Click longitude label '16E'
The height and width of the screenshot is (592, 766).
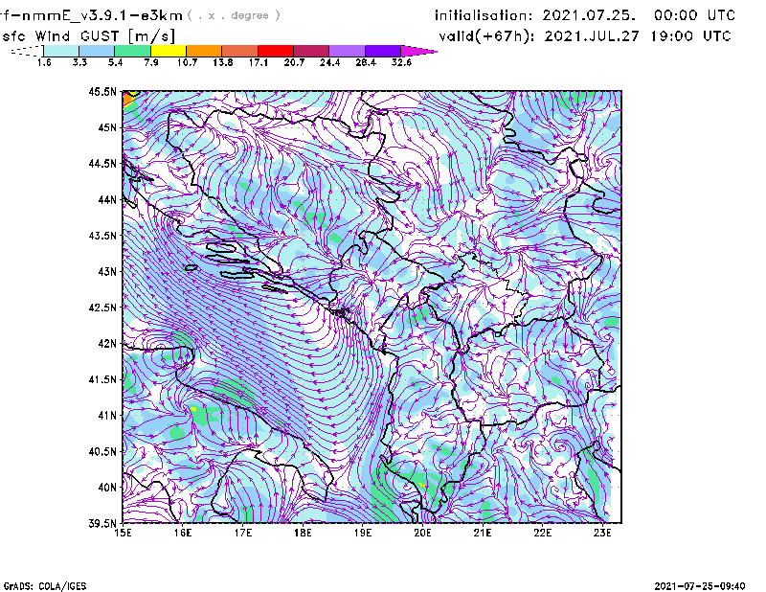click(183, 533)
